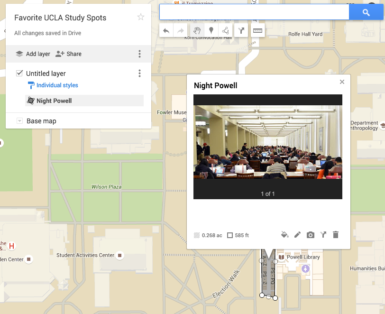The image size is (385, 314).
Task: Select the Add marker pin tool
Action: [211, 30]
